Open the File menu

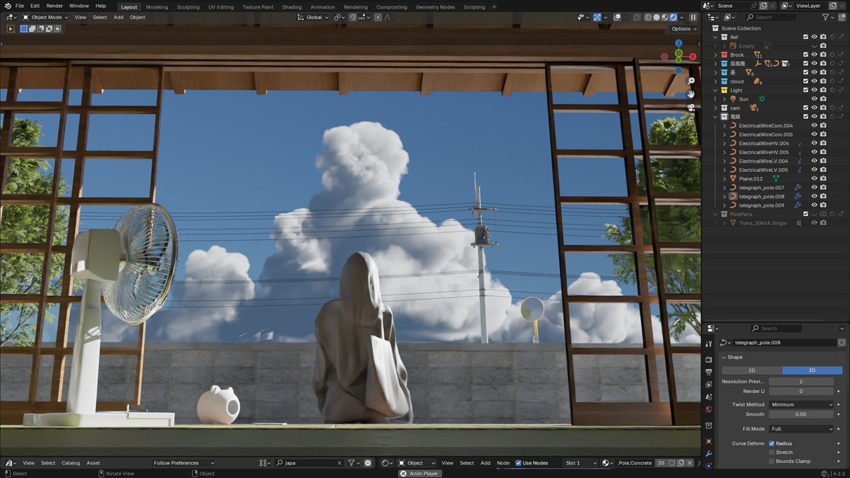[x=19, y=6]
